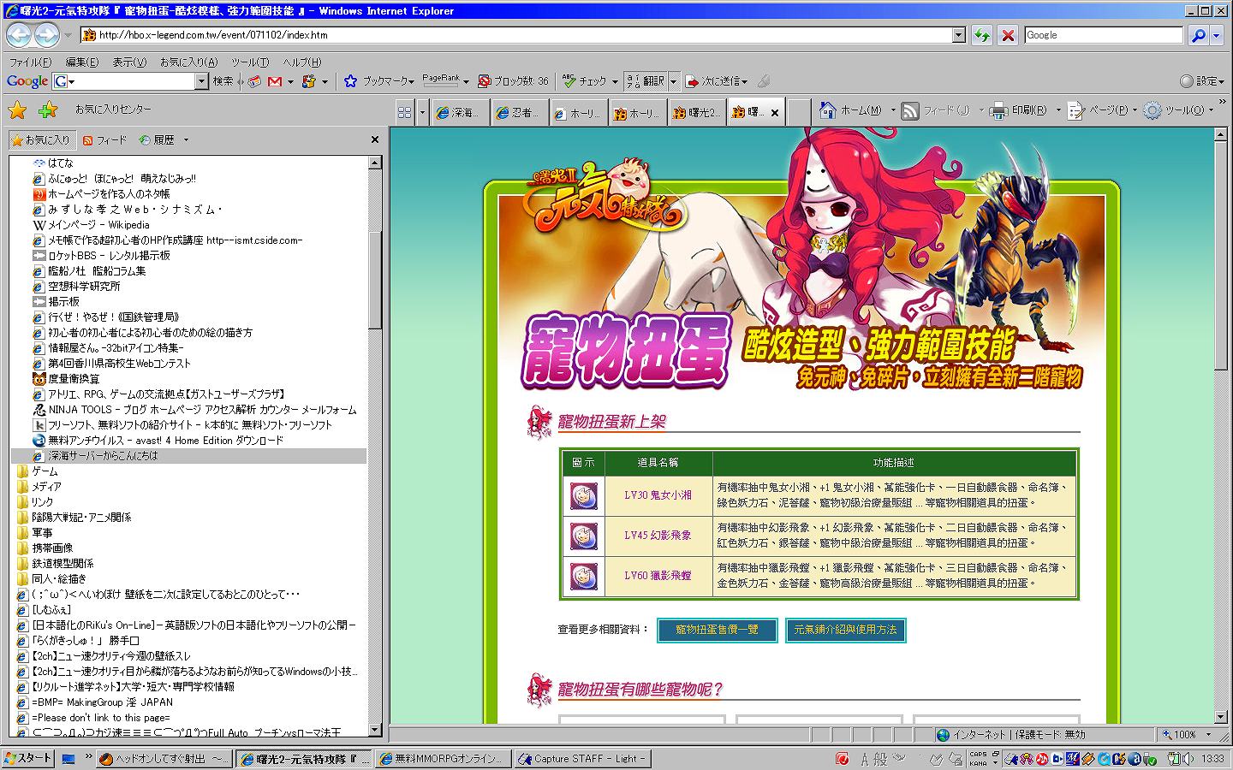The width and height of the screenshot is (1233, 770).
Task: Close the Favorites side panel
Action: pyautogui.click(x=374, y=139)
